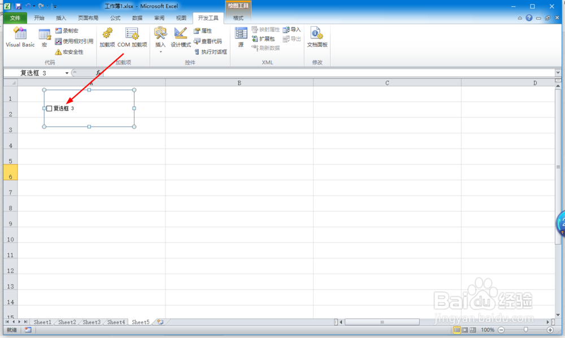Click Redo in Quick Access Toolbar

[41, 6]
